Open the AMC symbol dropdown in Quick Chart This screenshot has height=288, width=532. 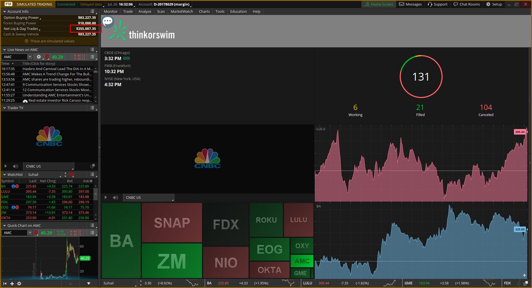point(30,233)
